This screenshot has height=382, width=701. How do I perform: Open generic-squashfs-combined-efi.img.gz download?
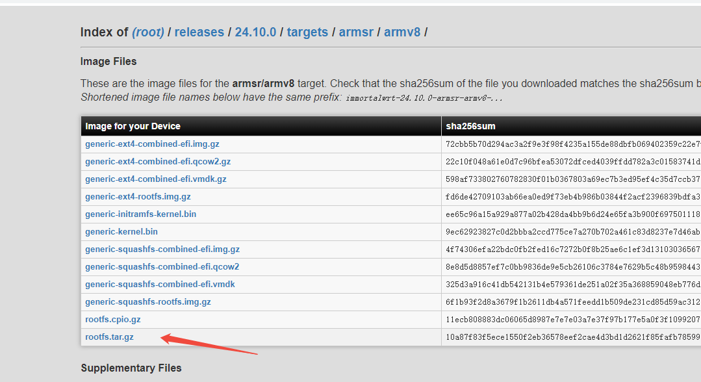point(162,249)
